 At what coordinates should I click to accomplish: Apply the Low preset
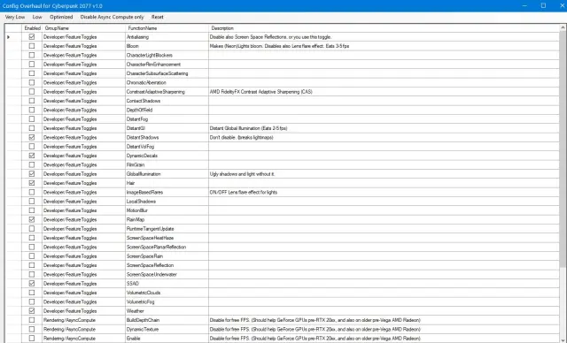(37, 17)
